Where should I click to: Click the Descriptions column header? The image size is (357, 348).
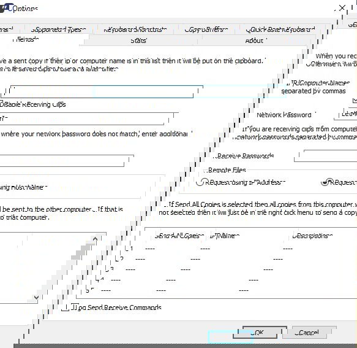(x=312, y=236)
